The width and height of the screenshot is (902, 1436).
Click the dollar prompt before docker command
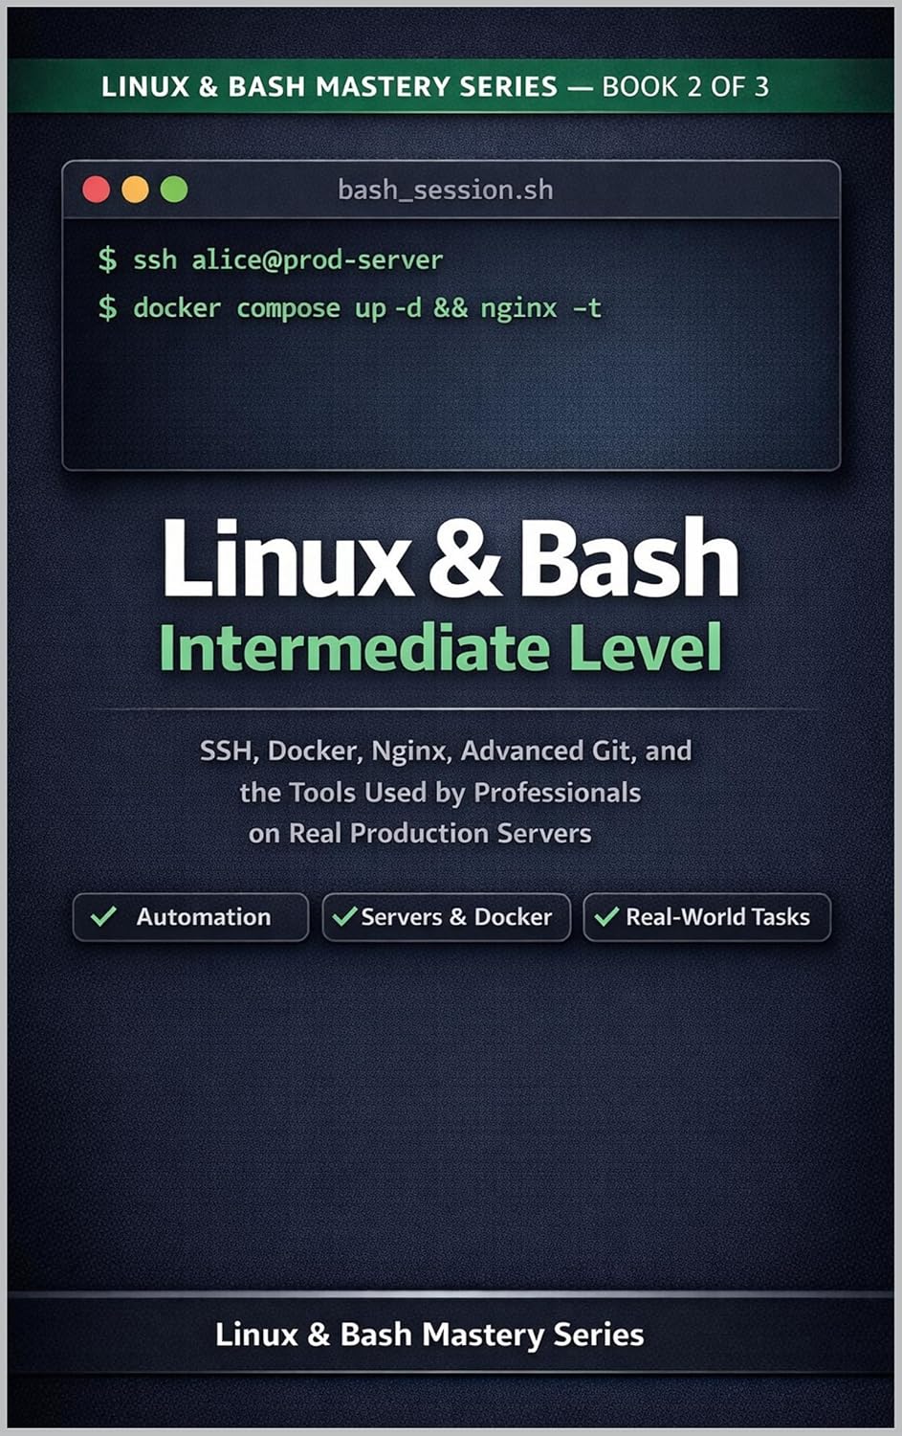[107, 307]
